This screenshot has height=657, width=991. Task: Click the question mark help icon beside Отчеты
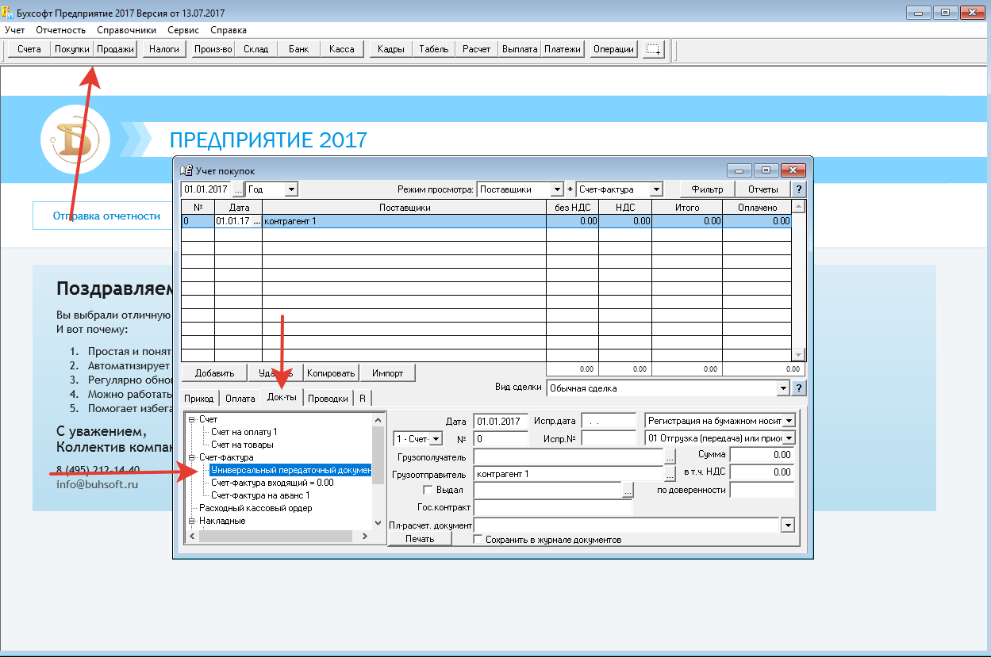pyautogui.click(x=800, y=189)
